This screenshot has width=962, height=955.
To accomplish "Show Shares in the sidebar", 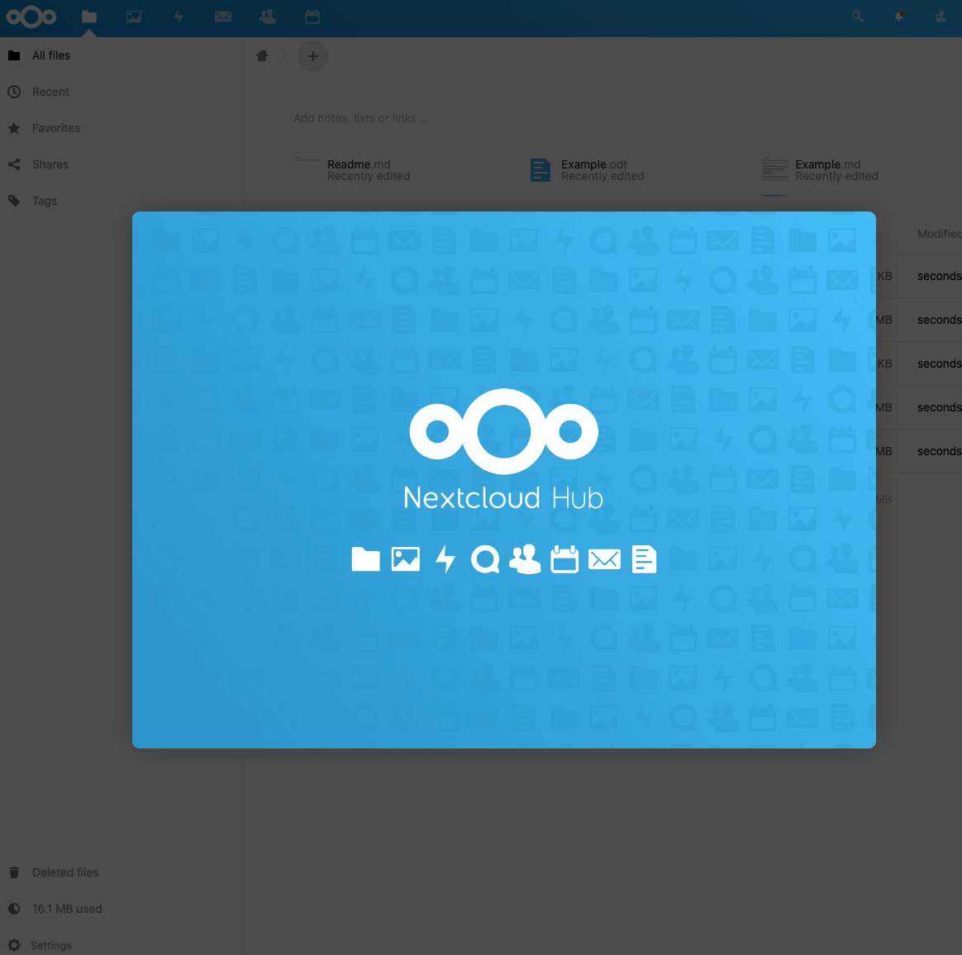I will 50,164.
